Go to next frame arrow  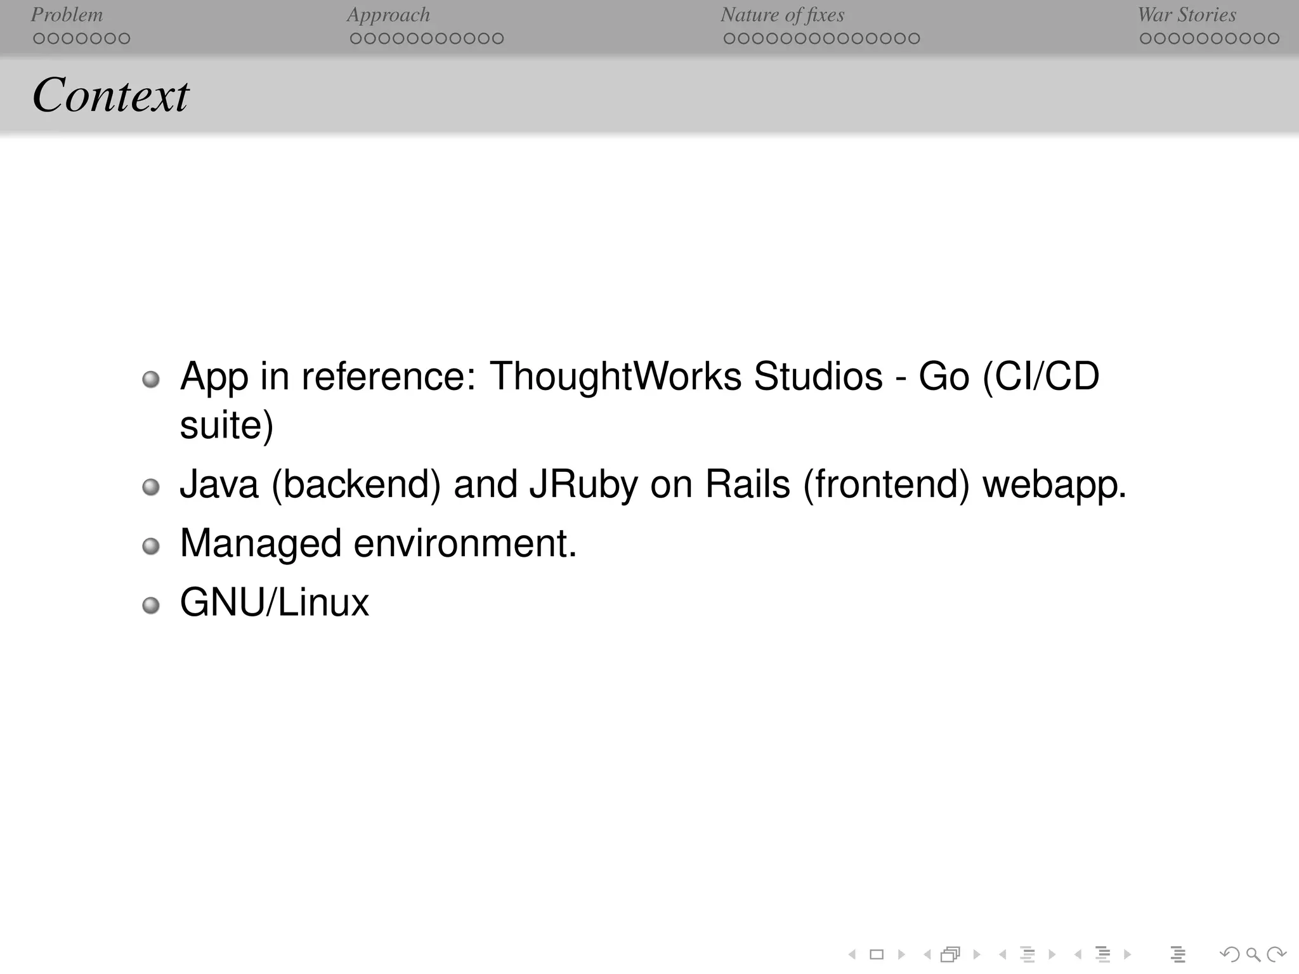click(977, 954)
